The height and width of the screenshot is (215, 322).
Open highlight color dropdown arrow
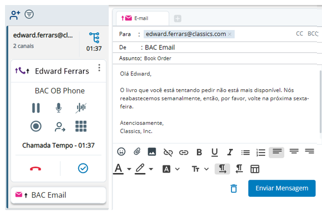coord(151,169)
